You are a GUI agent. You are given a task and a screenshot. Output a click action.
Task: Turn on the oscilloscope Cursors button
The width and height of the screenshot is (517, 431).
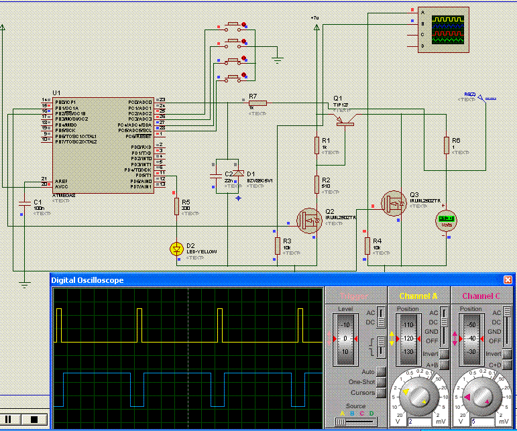(x=380, y=392)
